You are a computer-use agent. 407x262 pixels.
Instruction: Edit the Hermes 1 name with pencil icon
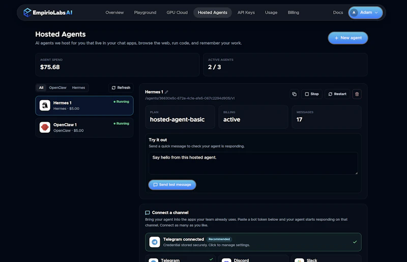pyautogui.click(x=167, y=92)
